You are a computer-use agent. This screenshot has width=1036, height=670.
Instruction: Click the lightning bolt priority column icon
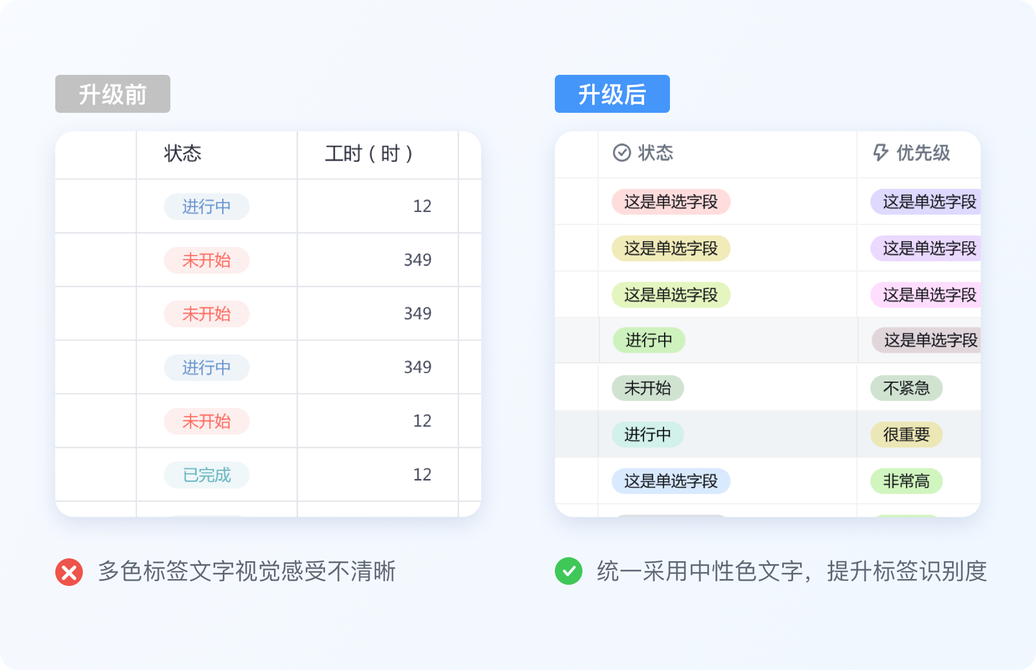click(881, 153)
